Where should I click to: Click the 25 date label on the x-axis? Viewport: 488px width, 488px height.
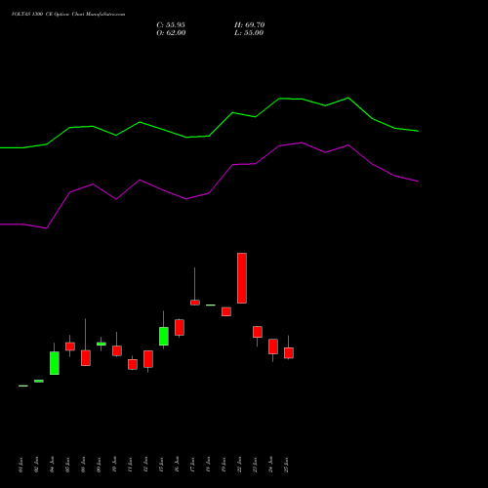click(x=286, y=465)
